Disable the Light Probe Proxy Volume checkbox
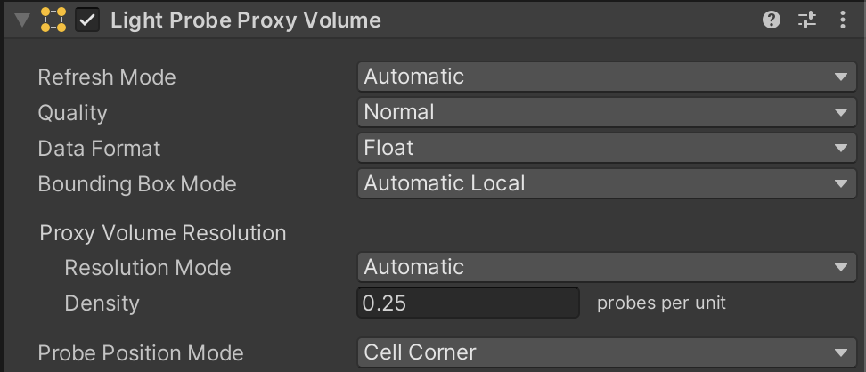 point(87,20)
